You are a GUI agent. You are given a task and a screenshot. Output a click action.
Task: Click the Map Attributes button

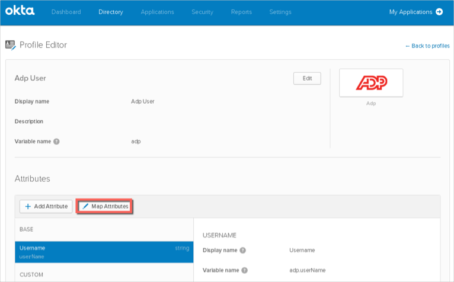(105, 206)
